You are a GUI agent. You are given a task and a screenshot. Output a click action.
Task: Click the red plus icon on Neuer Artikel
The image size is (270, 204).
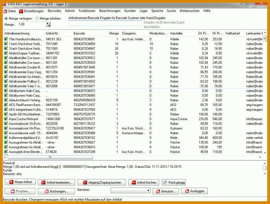click(11, 182)
